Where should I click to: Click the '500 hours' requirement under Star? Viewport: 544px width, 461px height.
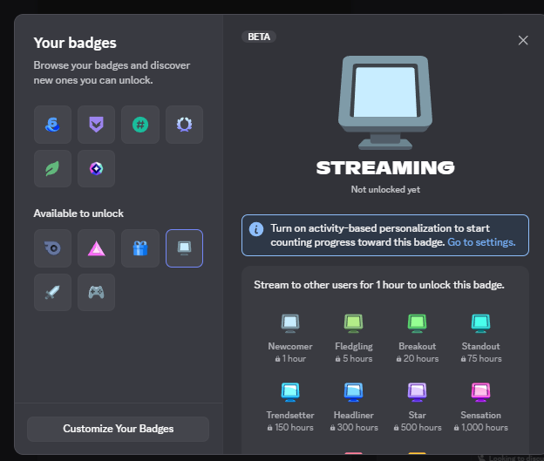click(x=418, y=427)
